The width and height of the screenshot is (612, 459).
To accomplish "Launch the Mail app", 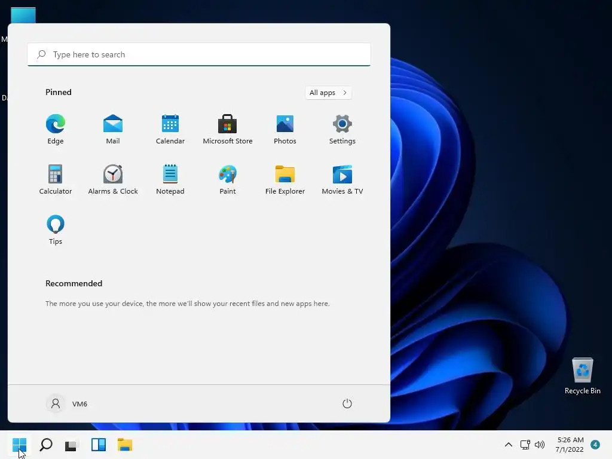I will (113, 130).
